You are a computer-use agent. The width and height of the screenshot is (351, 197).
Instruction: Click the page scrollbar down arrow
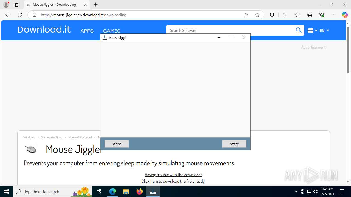coord(348,181)
